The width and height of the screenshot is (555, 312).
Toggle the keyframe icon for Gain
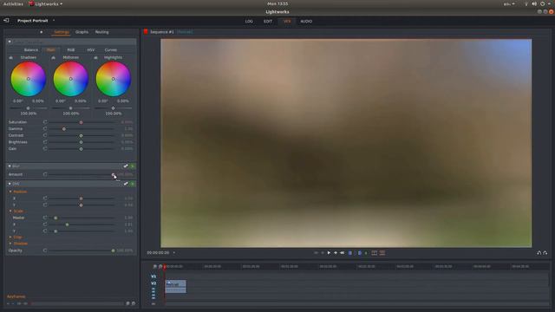point(45,149)
